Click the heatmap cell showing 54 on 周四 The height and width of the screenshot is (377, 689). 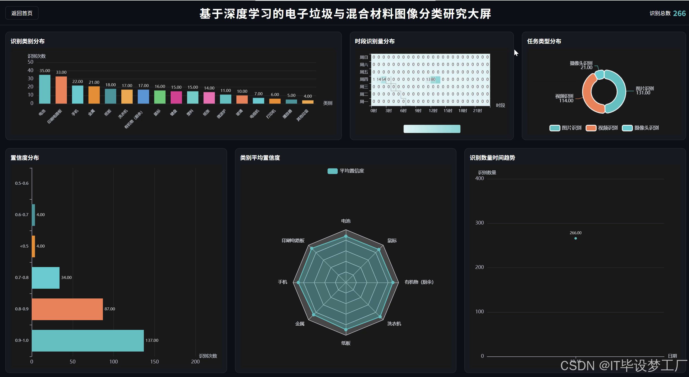point(383,79)
